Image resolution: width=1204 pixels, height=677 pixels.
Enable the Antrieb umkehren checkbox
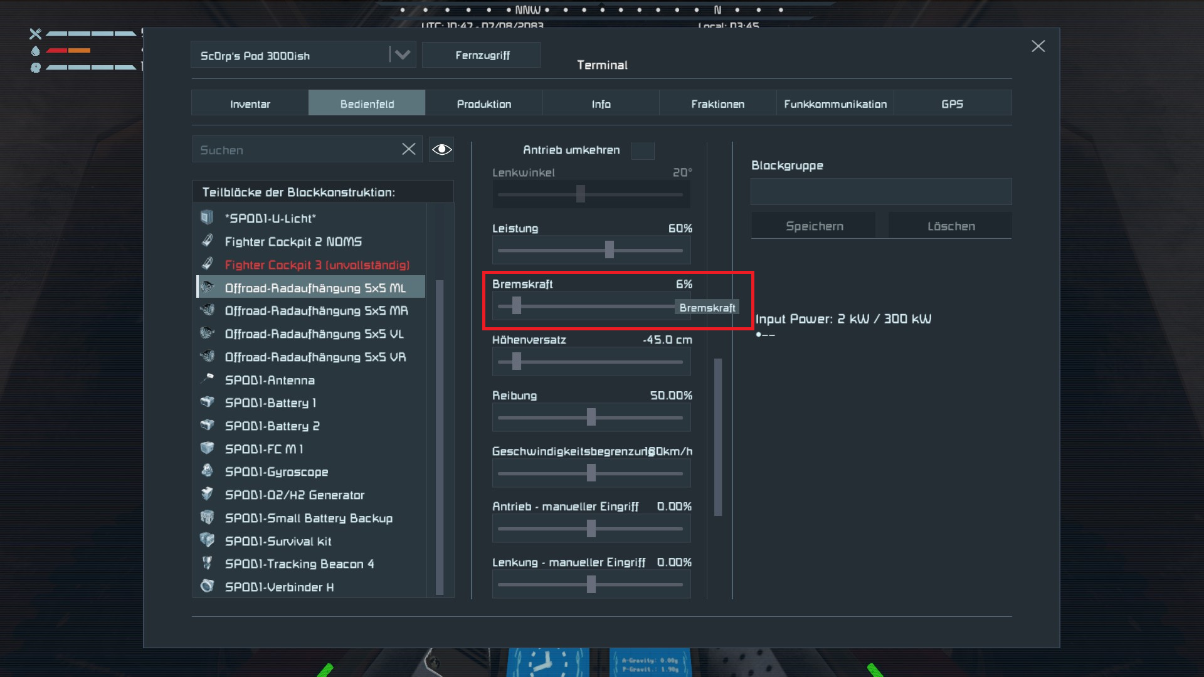(642, 150)
